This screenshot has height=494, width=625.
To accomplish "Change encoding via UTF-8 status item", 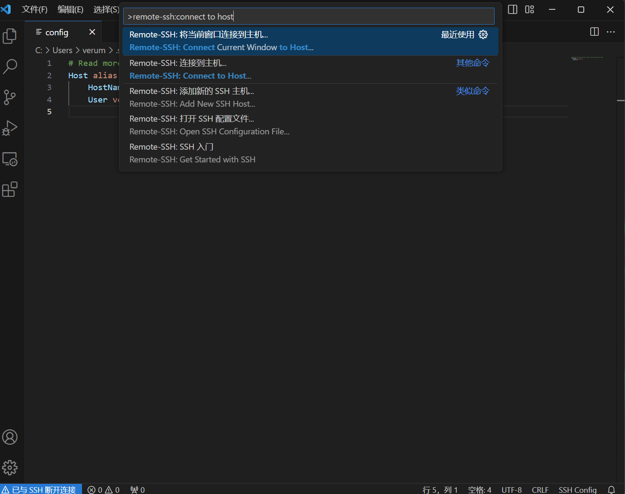I will click(512, 490).
